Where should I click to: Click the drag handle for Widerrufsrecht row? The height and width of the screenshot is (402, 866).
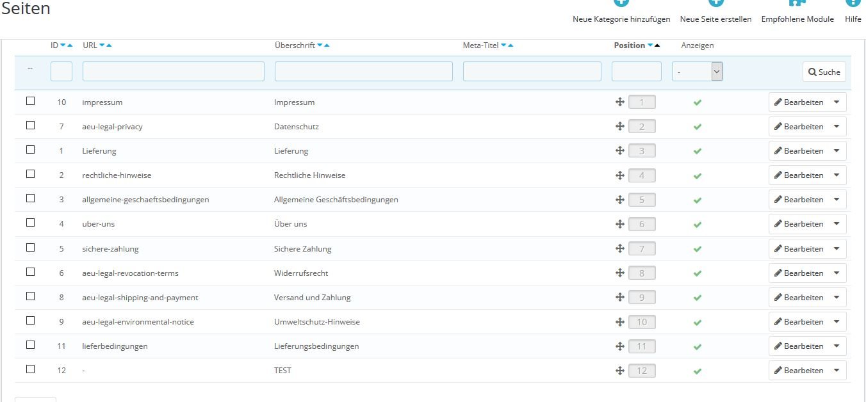click(620, 273)
